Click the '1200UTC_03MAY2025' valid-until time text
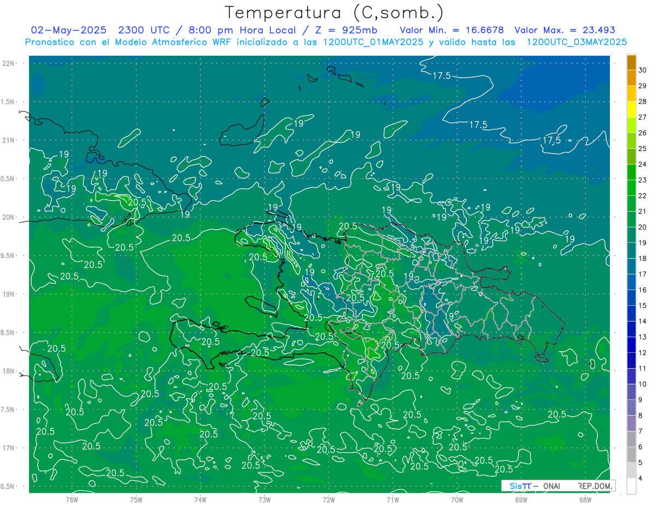The height and width of the screenshot is (507, 657). click(x=577, y=42)
